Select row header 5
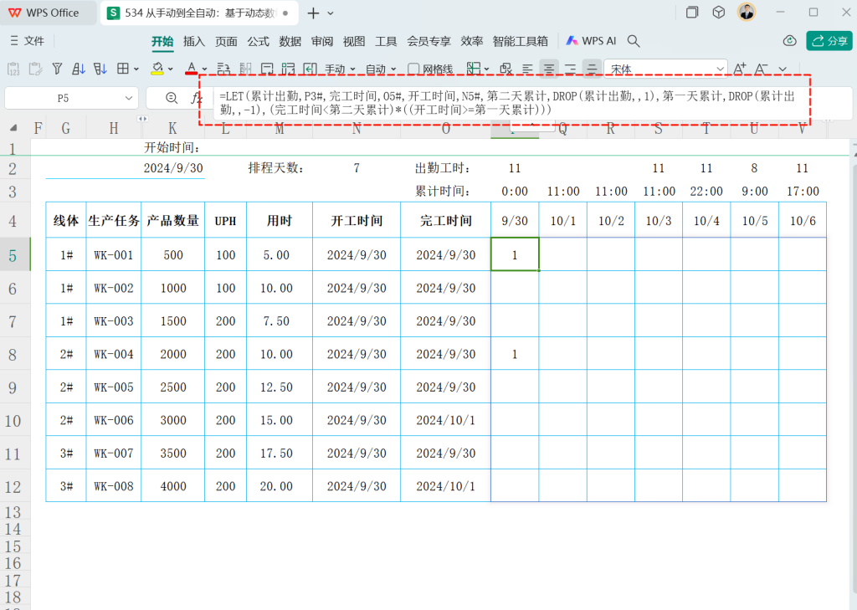 click(13, 255)
